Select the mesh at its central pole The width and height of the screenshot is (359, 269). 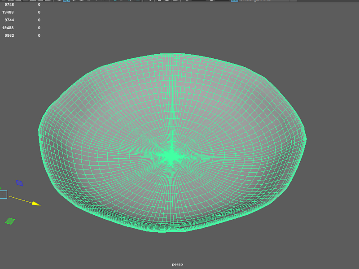pyautogui.click(x=171, y=156)
